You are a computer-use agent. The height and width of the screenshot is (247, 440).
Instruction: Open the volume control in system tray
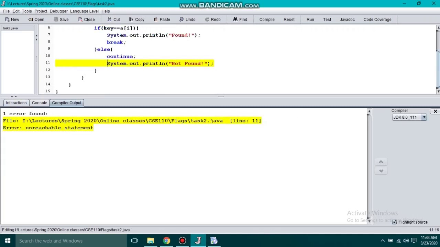[406, 241]
